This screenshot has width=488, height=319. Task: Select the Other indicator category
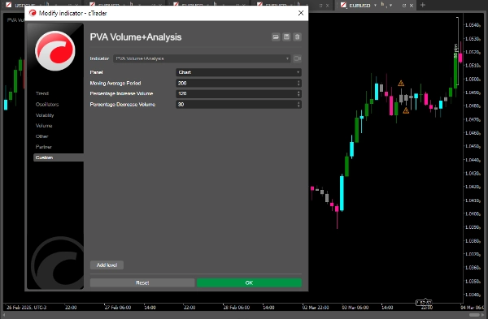[x=41, y=136]
